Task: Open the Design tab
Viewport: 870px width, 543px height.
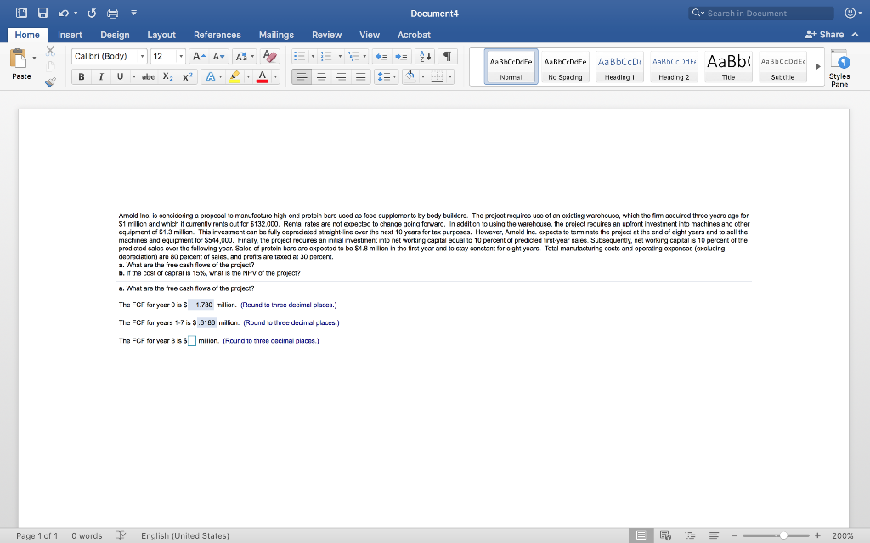Action: pyautogui.click(x=115, y=35)
